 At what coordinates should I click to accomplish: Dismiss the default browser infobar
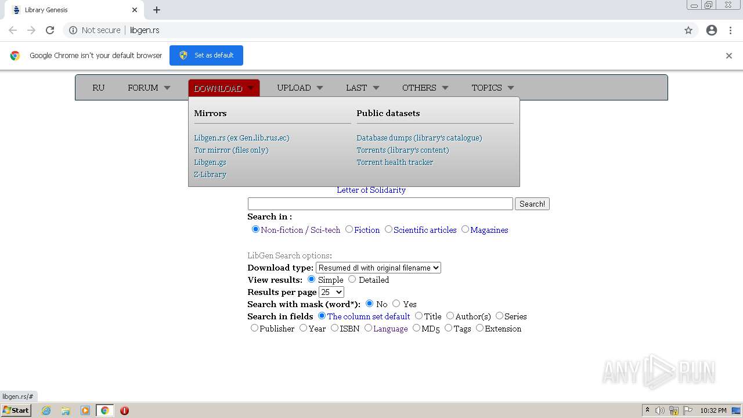729,56
